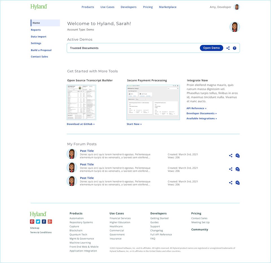Open Meeting Set Up footer link
The image size is (271, 263).
point(200,222)
